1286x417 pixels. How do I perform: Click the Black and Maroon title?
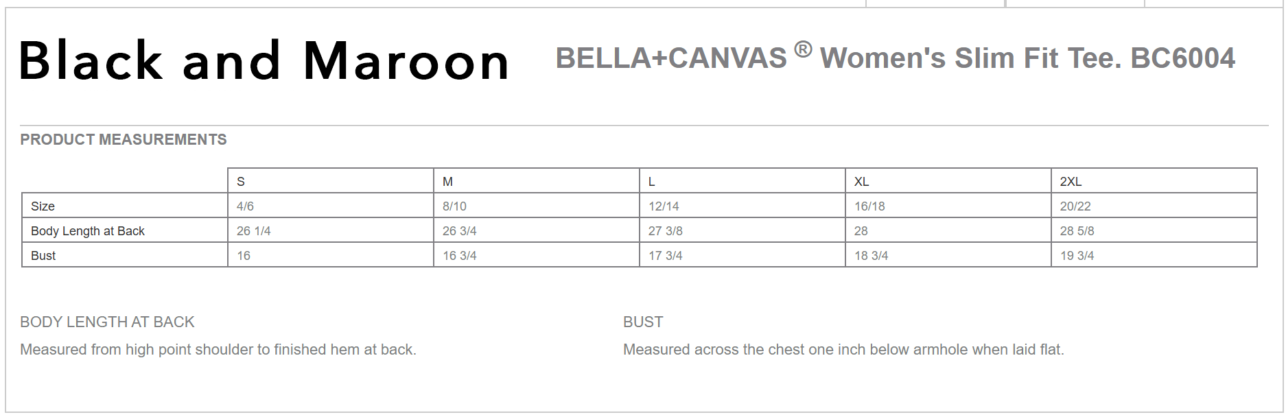point(264,61)
